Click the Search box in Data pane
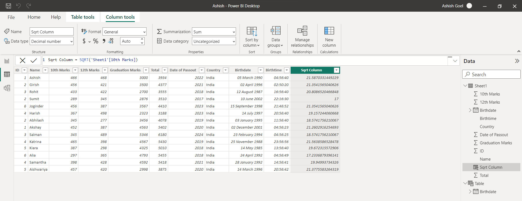This screenshot has height=201, width=522. (x=491, y=74)
